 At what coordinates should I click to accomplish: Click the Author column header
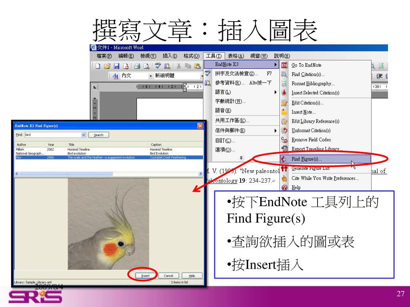[30, 145]
